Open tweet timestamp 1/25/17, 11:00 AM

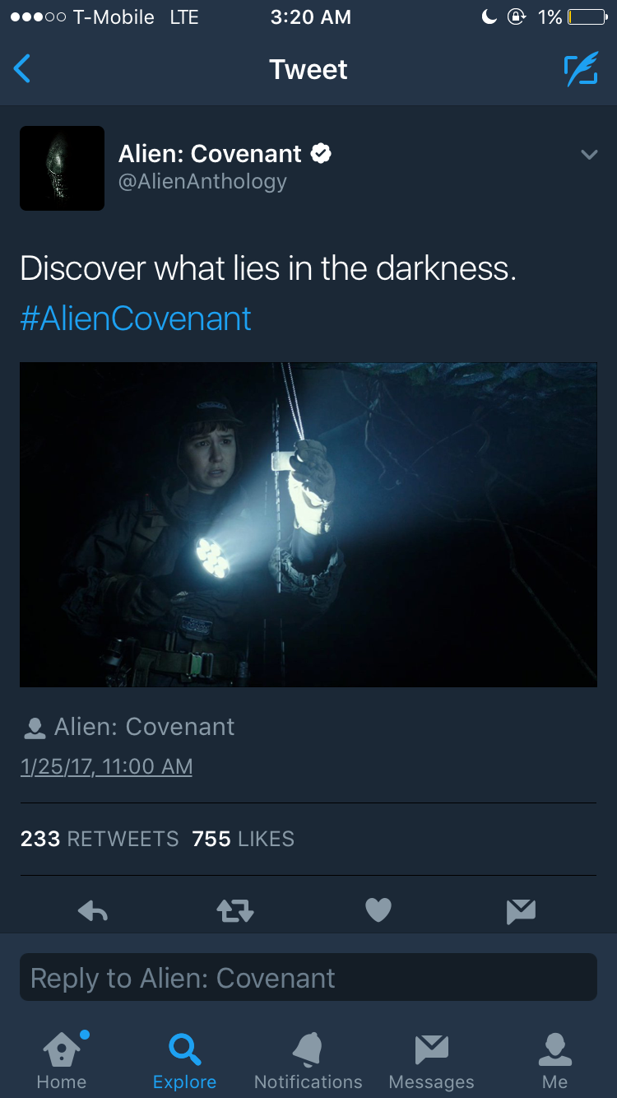106,766
